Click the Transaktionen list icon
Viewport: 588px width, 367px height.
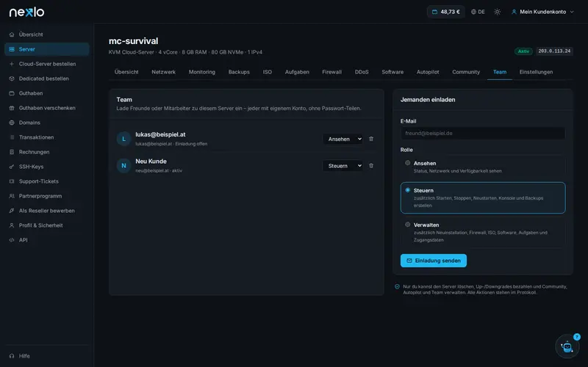coord(12,137)
